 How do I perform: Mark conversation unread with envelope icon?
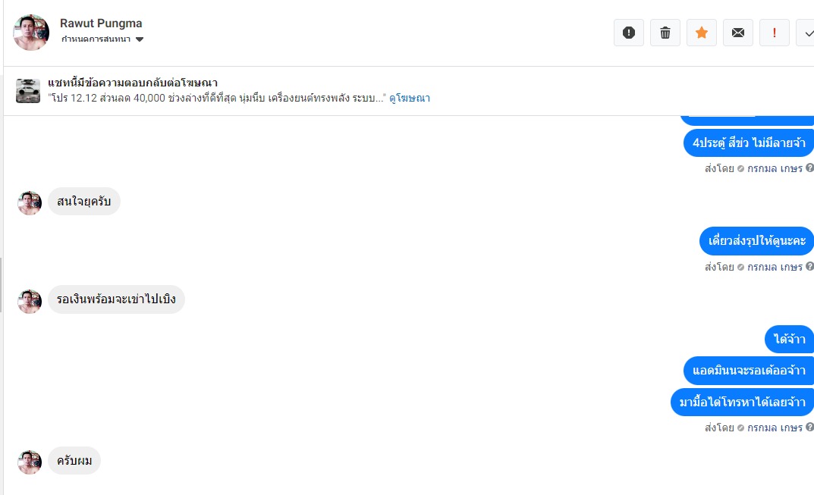click(738, 33)
